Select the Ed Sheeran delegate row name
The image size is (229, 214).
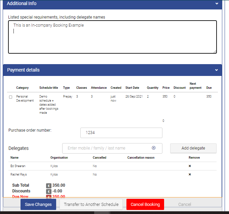(18, 166)
